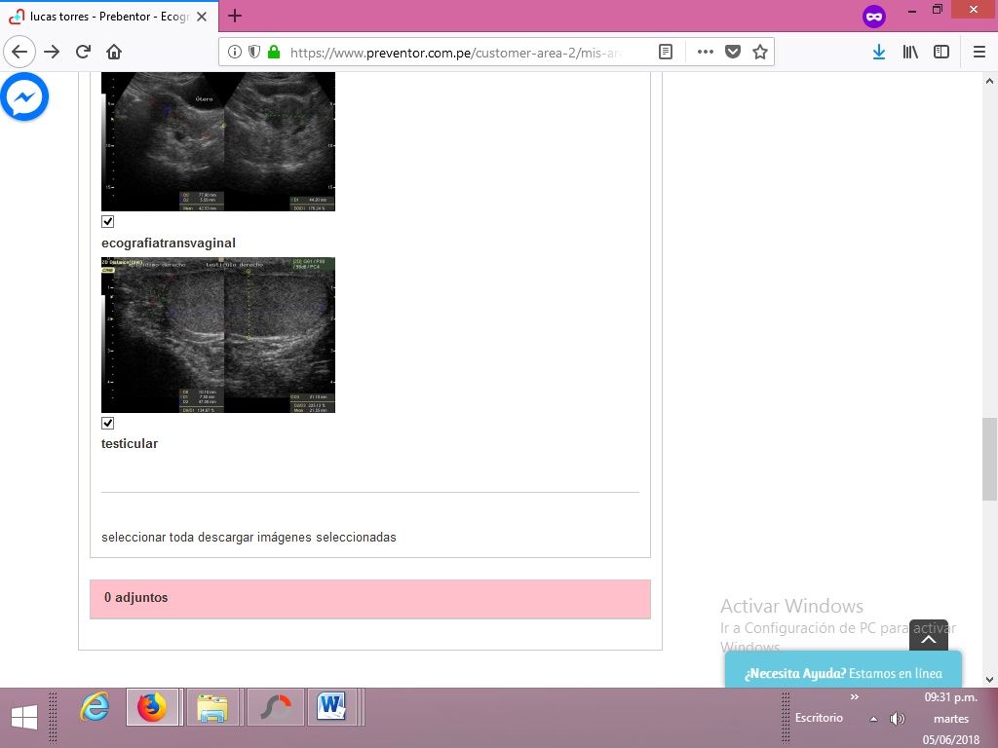Click the scrollbar down arrow
Viewport: 998px width, 748px height.
[x=989, y=679]
